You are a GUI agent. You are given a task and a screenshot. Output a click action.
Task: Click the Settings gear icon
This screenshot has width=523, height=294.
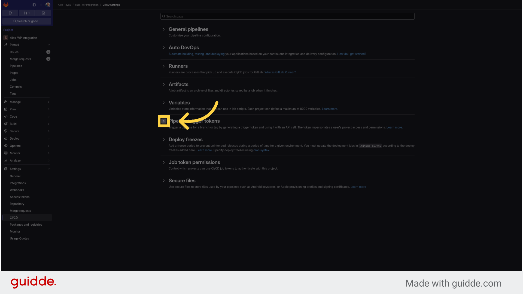pos(6,169)
